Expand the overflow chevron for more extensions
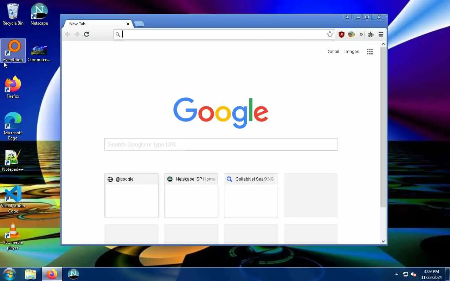The image size is (450, 281). pyautogui.click(x=361, y=34)
